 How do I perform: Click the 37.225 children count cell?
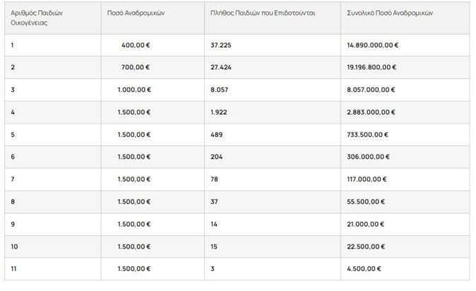[222, 44]
